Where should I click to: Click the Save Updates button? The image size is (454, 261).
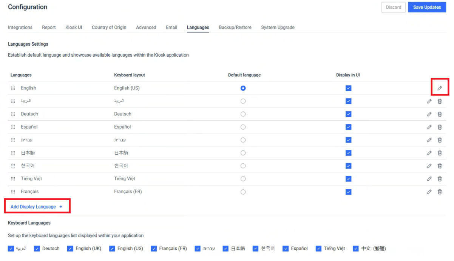click(x=427, y=7)
